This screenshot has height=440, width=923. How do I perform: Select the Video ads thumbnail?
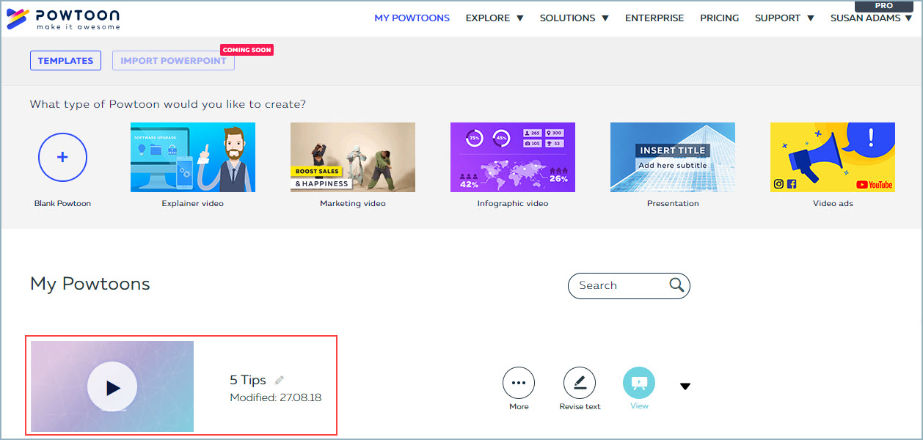tap(833, 157)
